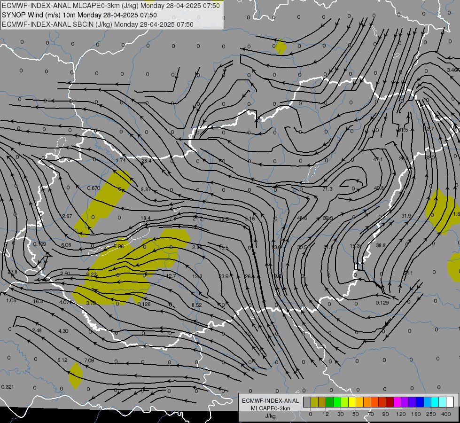The image size is (460, 423).
Task: Click legend scale label 400
Action: [446, 414]
